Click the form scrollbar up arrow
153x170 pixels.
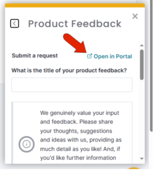point(142,45)
